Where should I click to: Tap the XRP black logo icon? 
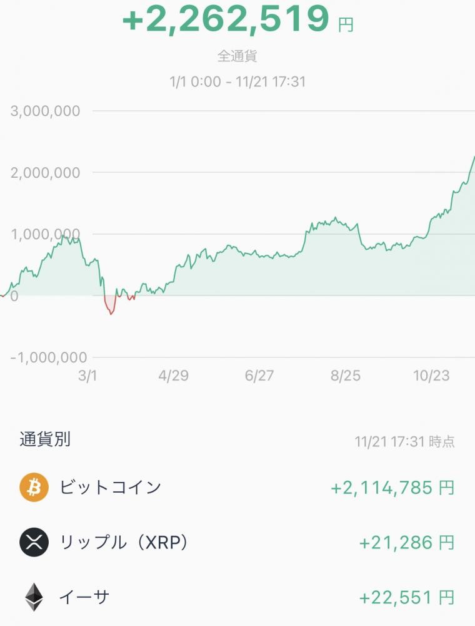pyautogui.click(x=34, y=542)
